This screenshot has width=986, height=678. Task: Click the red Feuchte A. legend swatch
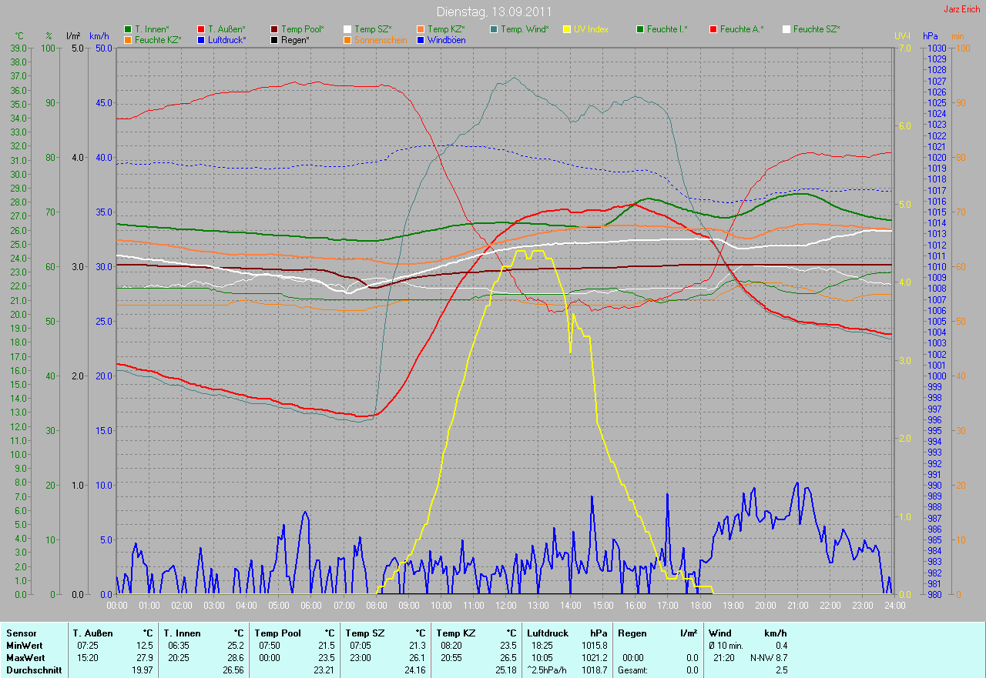pyautogui.click(x=714, y=29)
